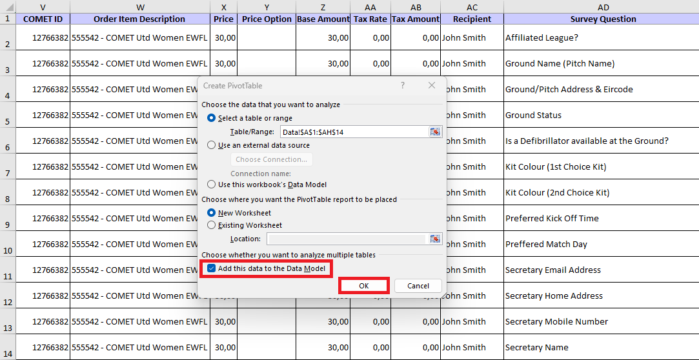The width and height of the screenshot is (699, 360).
Task: Click the dialog Help question mark
Action: click(403, 86)
